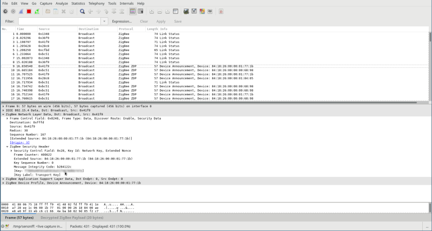Open the Internals menu
Screen dimensions: 432x231
click(126, 4)
